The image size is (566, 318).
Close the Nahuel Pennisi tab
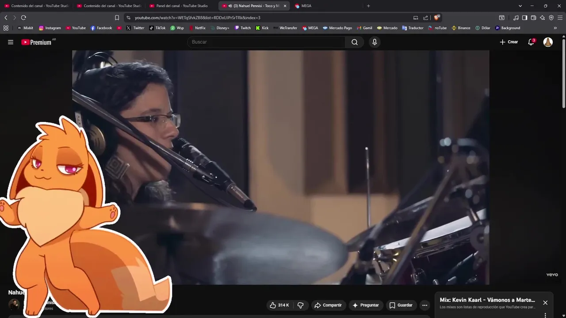(285, 6)
